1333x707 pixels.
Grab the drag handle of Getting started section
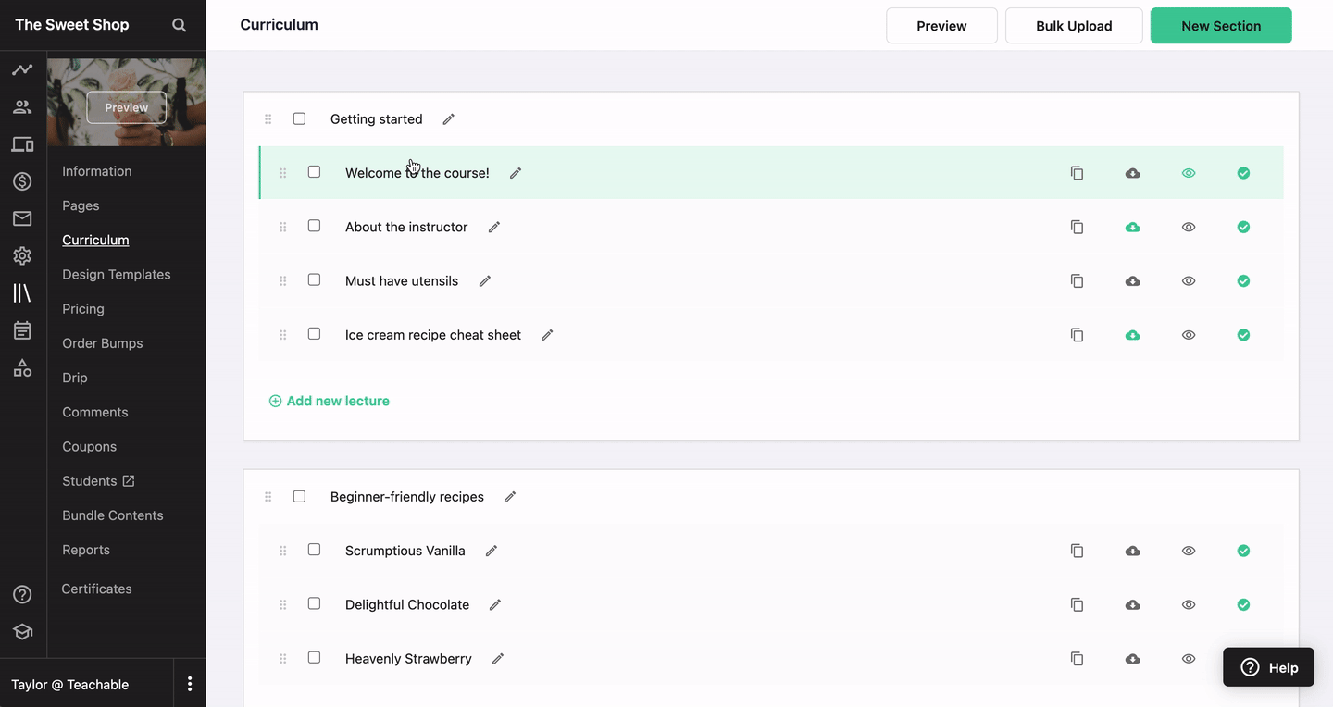coord(268,119)
